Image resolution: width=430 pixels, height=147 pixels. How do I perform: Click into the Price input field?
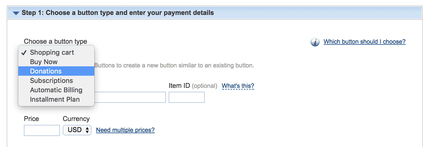point(42,130)
